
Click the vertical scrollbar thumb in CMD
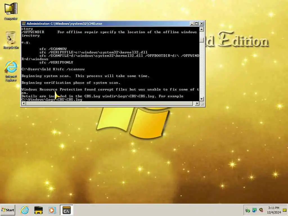202,40
